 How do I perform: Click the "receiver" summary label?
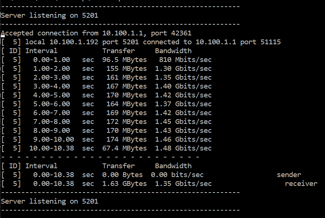pos(301,184)
